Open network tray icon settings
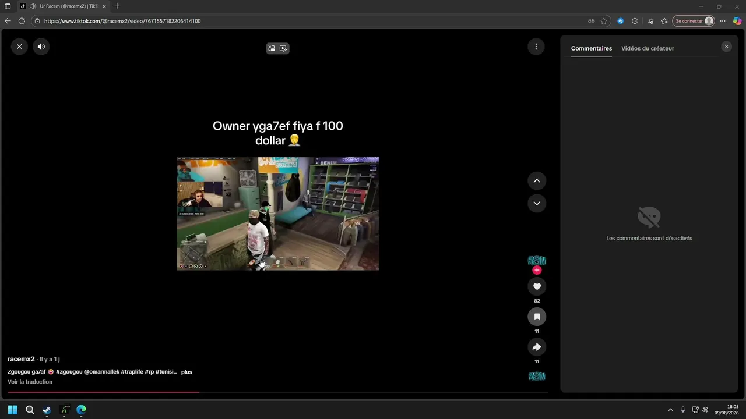 tap(695, 410)
